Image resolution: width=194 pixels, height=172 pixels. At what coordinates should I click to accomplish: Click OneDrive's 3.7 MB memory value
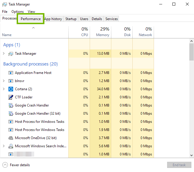(104, 138)
